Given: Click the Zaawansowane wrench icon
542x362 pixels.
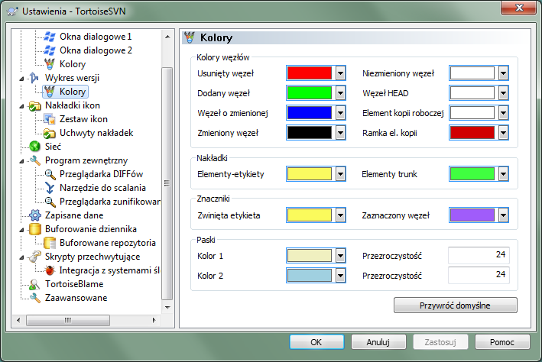Looking at the screenshot, I should pos(34,298).
